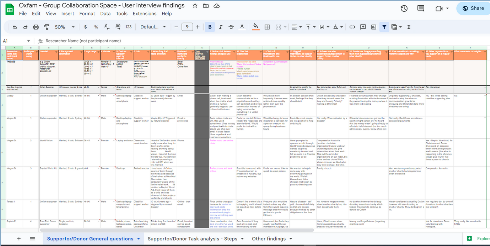Decrease font size with minus button
Image resolution: width=490 pixels, height=246 pixels.
pos(176,27)
